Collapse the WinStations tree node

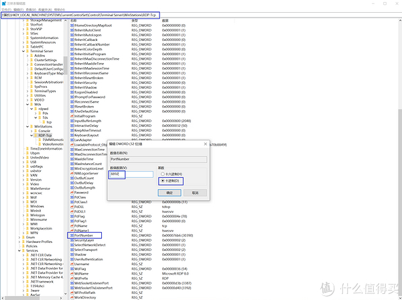[x=27, y=126]
